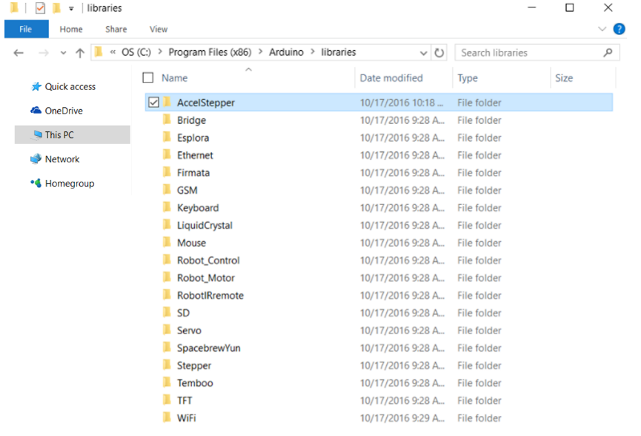Click the Up directory arrow
641x436 pixels.
click(x=80, y=53)
